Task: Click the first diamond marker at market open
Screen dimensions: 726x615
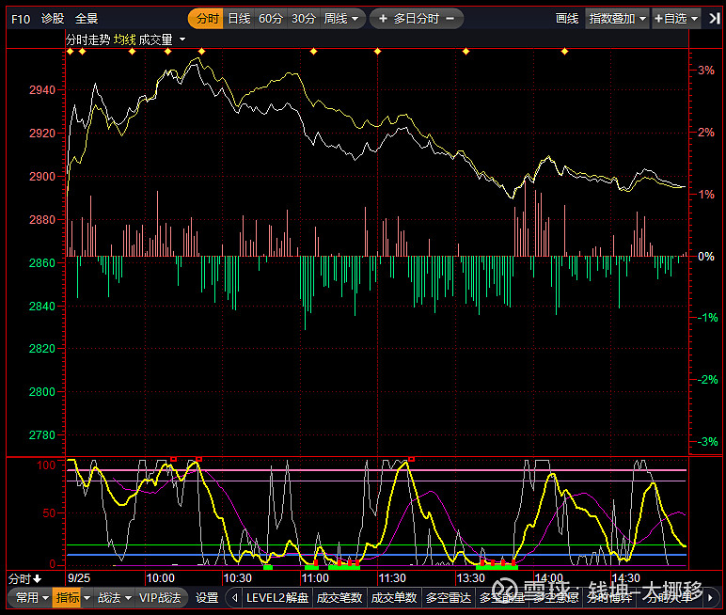Action: 71,52
